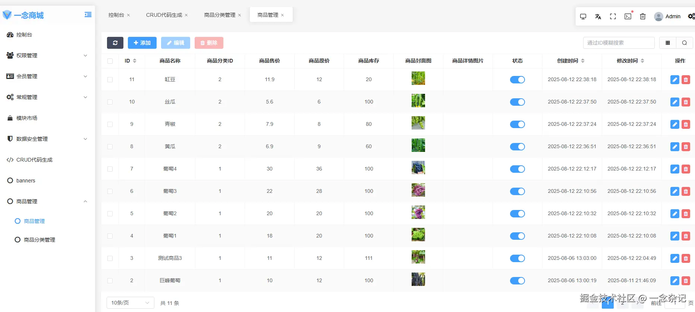Check the select-all header checkbox

[110, 61]
